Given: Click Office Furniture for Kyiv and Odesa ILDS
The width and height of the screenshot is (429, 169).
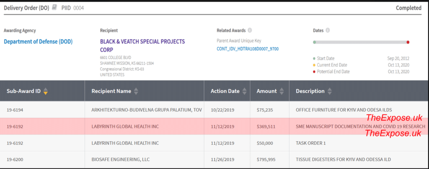Looking at the screenshot, I should tap(344, 110).
